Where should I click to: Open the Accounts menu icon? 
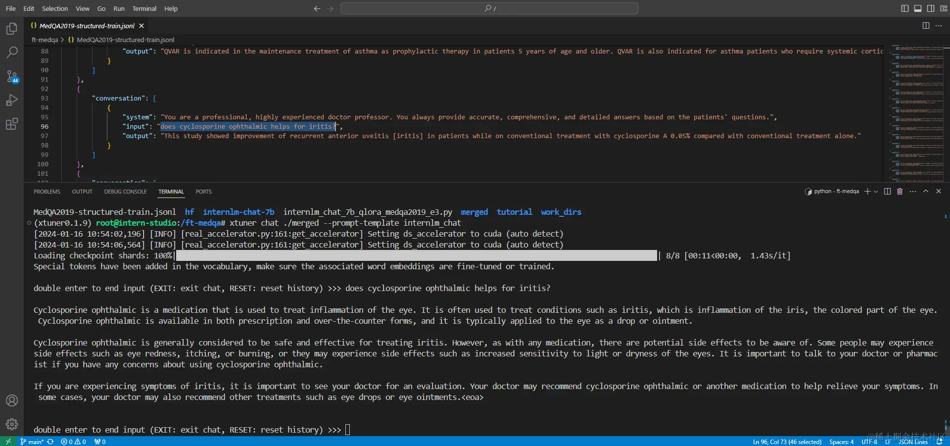pyautogui.click(x=12, y=400)
